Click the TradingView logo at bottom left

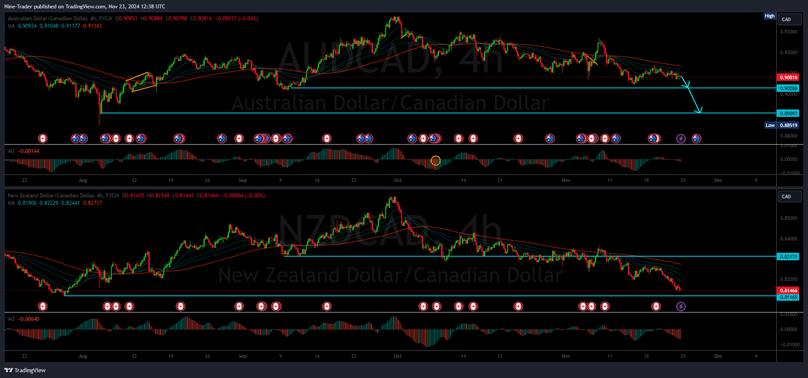(x=25, y=370)
